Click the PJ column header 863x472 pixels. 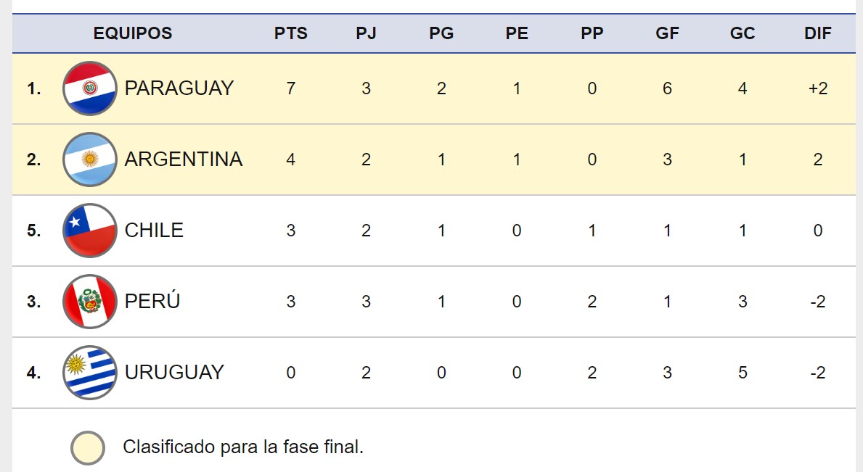click(366, 33)
